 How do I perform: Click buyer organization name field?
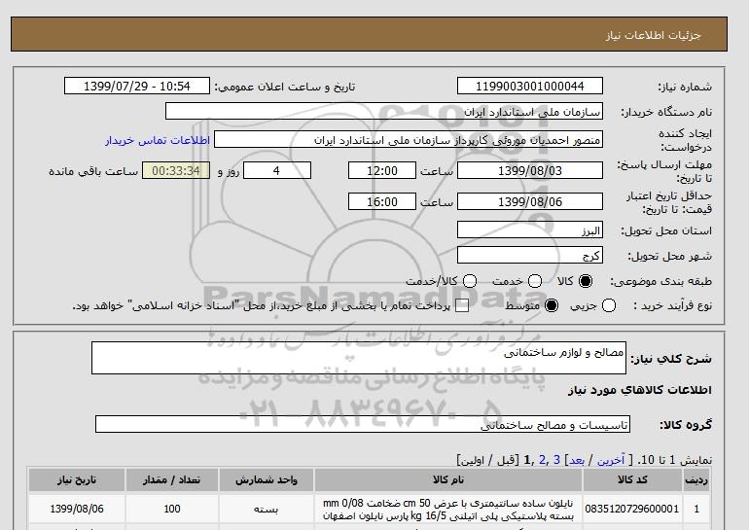click(x=384, y=111)
